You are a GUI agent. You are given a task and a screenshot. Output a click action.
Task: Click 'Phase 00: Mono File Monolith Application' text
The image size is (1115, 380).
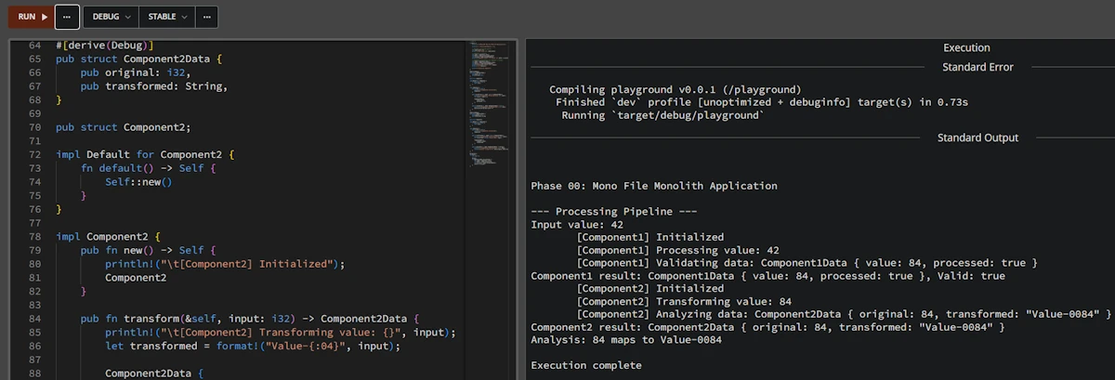point(654,186)
